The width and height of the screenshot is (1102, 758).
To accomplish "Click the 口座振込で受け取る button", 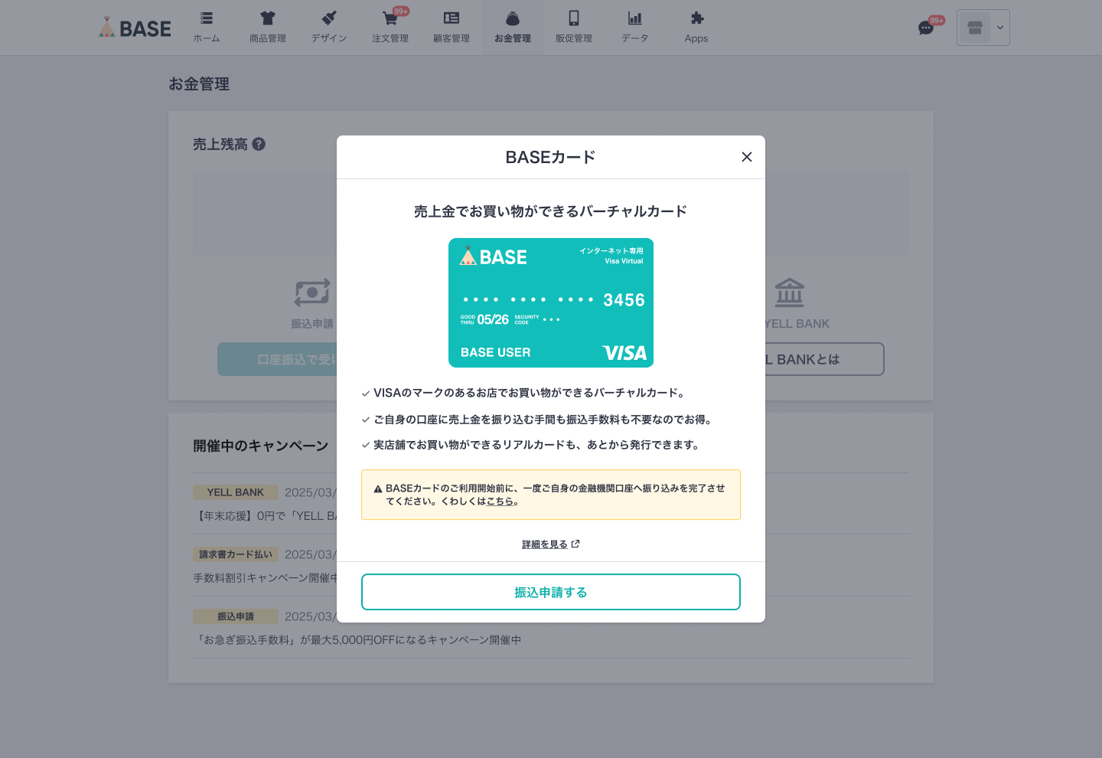I will pyautogui.click(x=277, y=359).
